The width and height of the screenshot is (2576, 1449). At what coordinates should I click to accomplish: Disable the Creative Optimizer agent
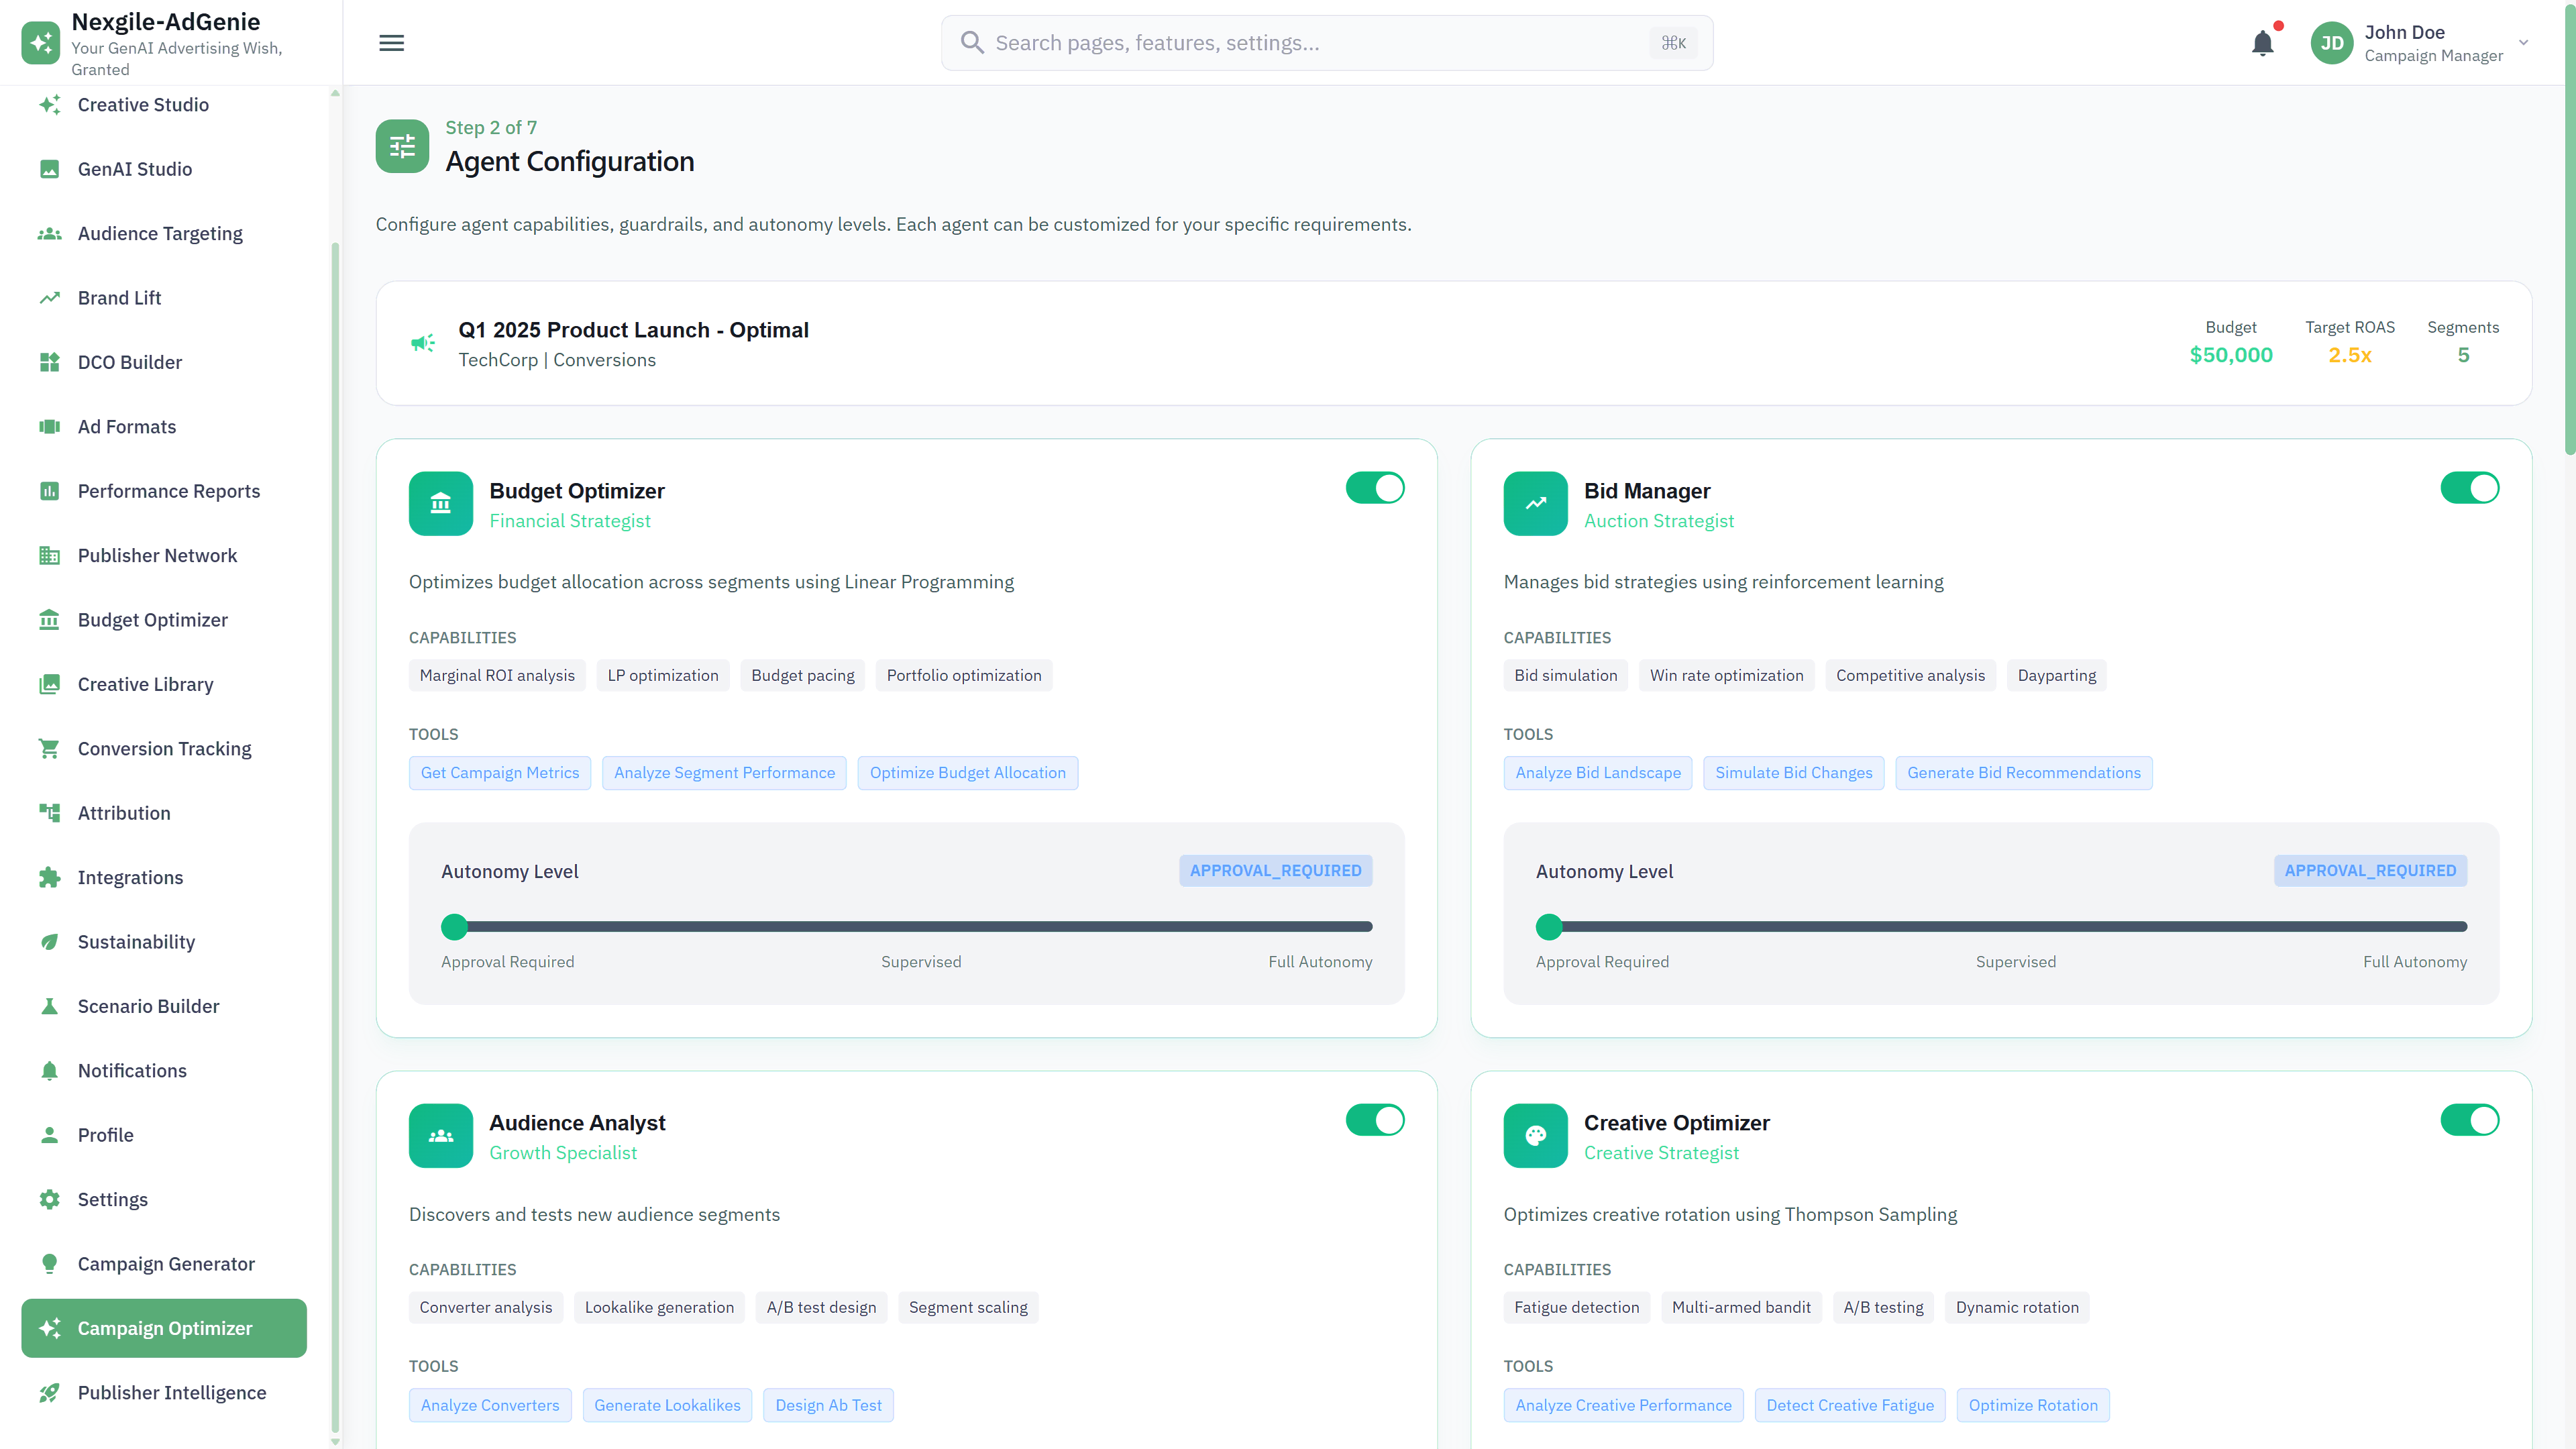click(x=2469, y=1120)
